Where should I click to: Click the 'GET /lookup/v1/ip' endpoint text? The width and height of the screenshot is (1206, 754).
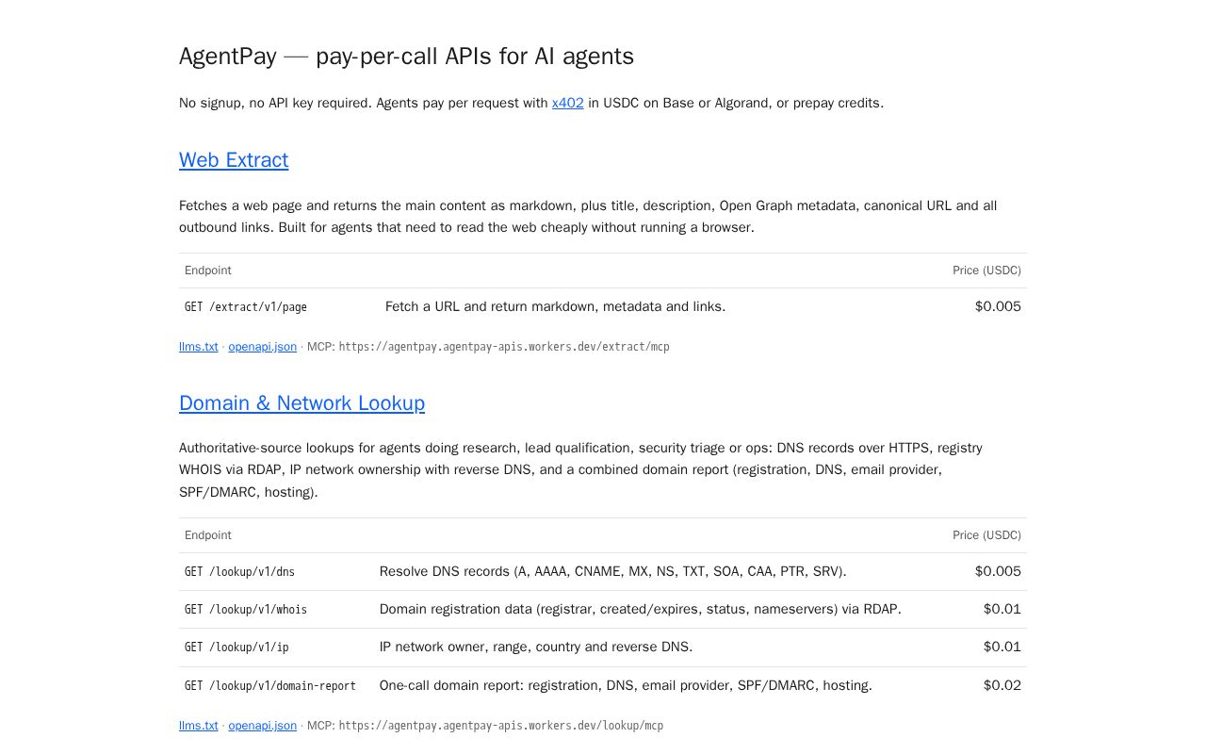coord(236,647)
